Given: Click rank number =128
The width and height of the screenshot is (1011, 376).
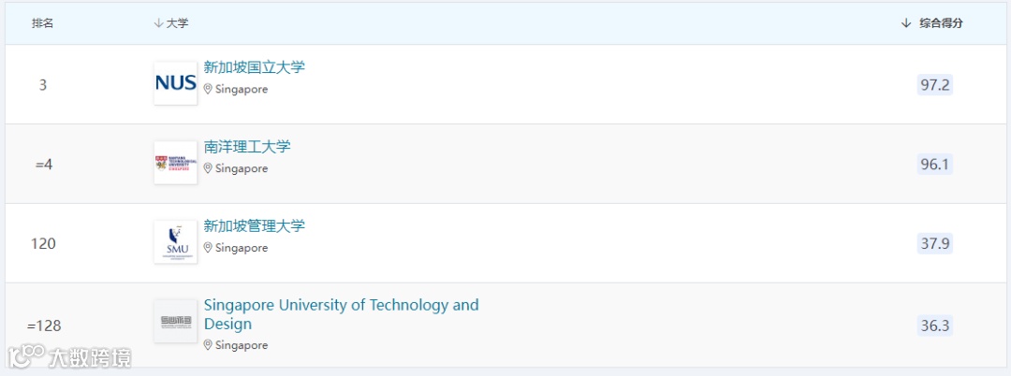Looking at the screenshot, I should click(x=44, y=326).
